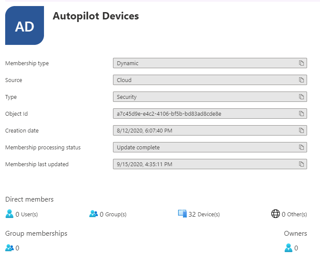Open the 32 Device(s) members link
Screen dimensions: 320x259
(x=204, y=214)
